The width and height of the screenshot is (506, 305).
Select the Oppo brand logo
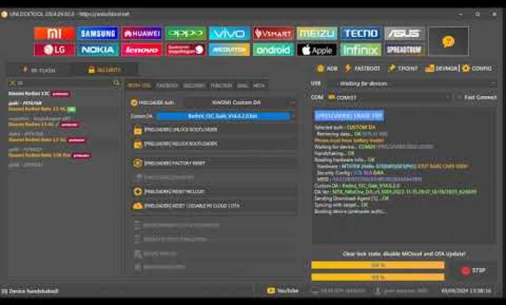tap(186, 34)
